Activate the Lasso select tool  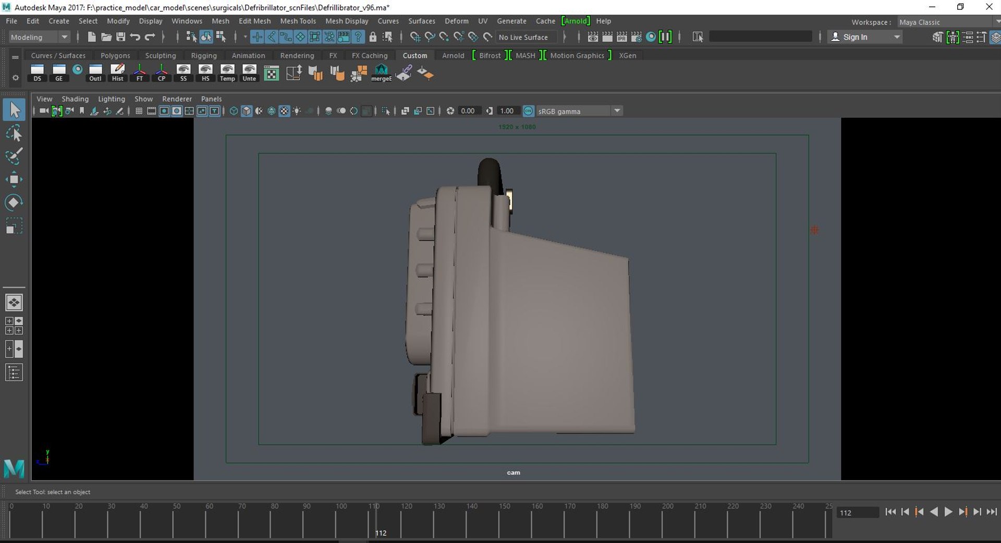point(14,133)
